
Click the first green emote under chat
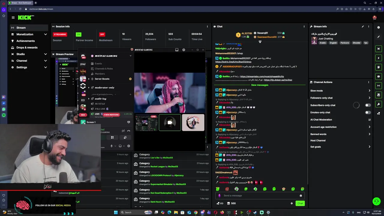218,189
